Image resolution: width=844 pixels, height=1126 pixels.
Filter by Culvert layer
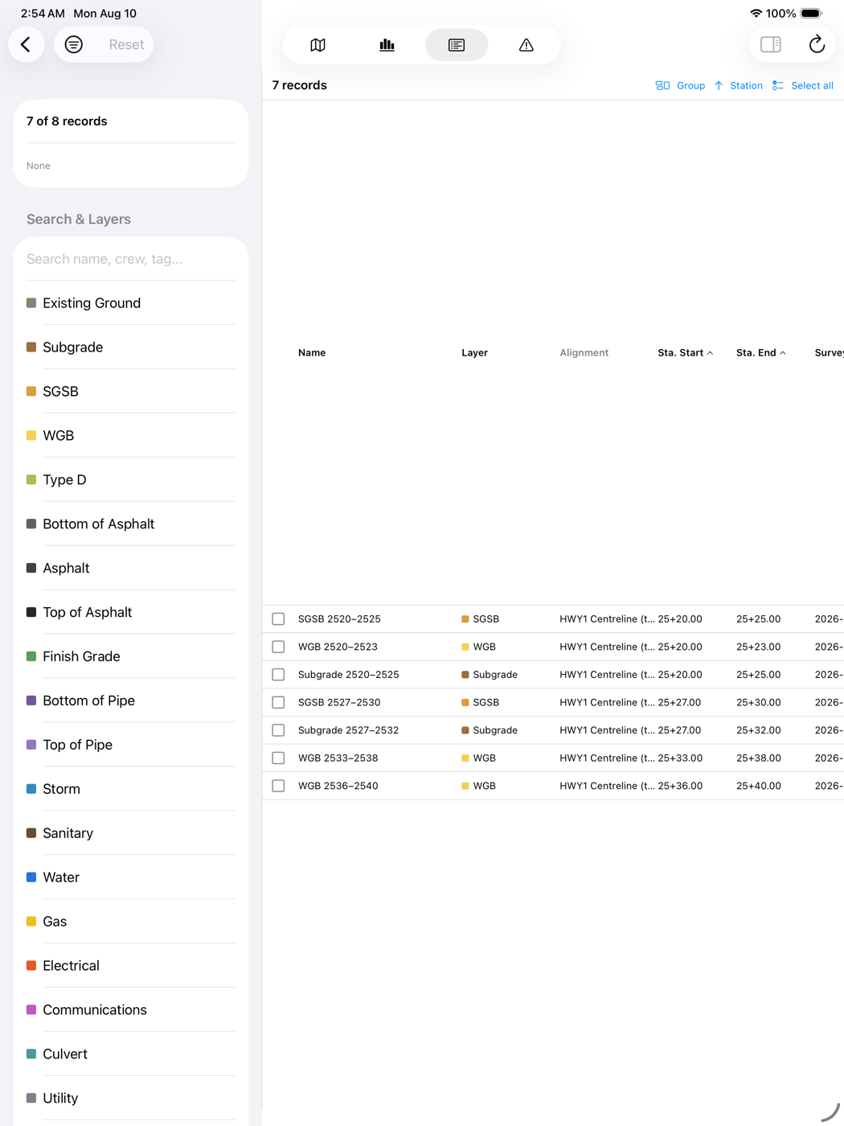pos(131,1055)
